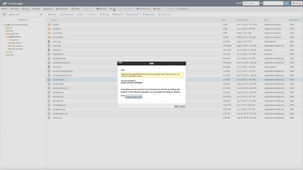Click the Back navigation button
Screen dimensions: 303x170
point(80,15)
